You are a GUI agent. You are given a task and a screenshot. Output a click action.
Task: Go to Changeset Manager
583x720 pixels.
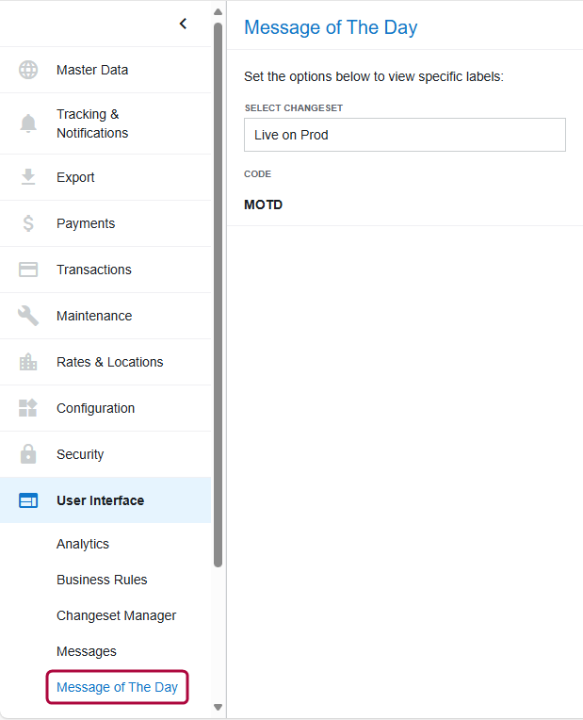(116, 615)
